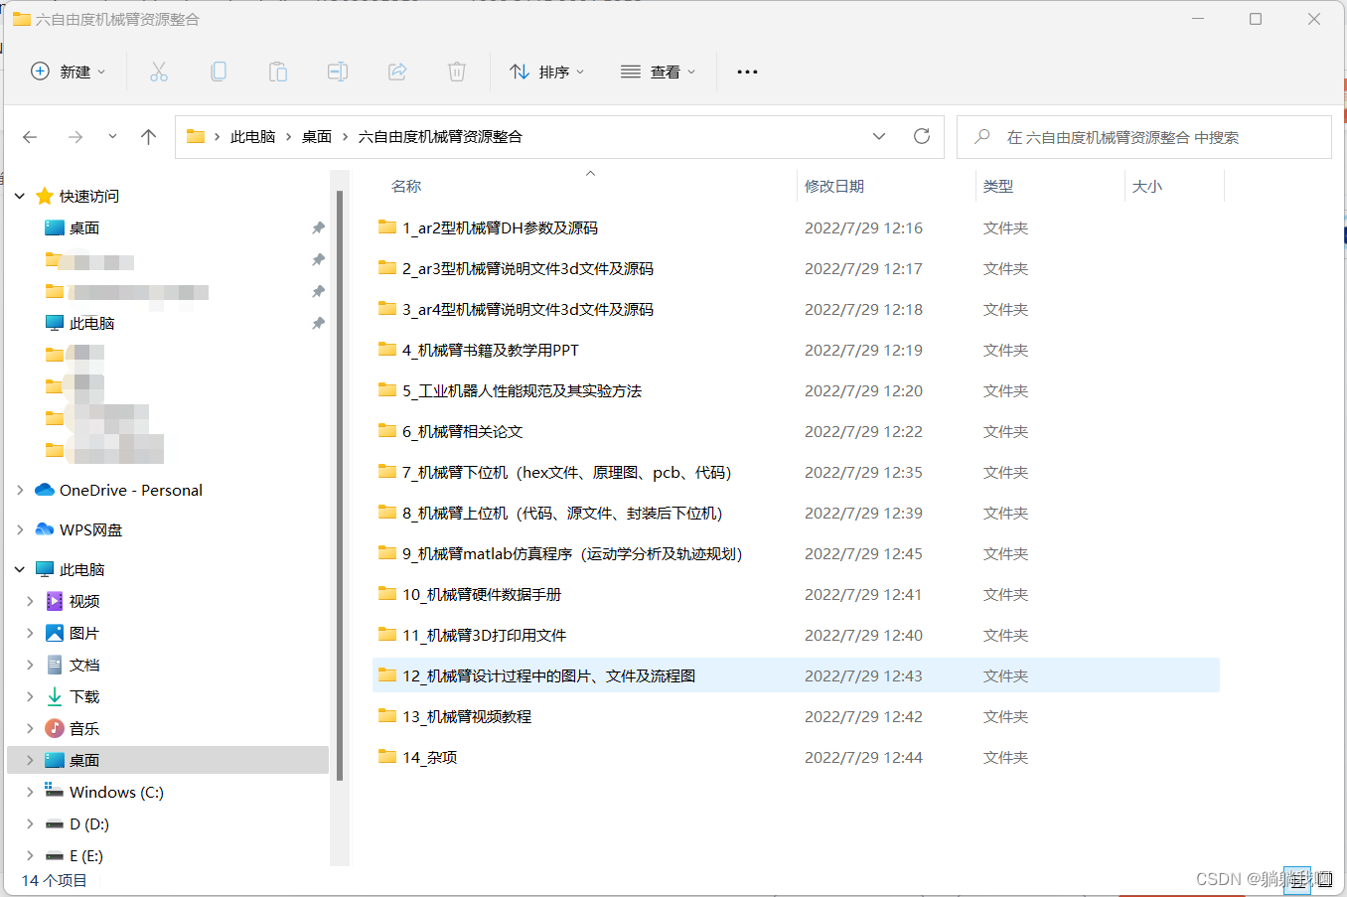The image size is (1347, 897).
Task: Select 桌面 under 此电脑 in tree
Action: 168,760
